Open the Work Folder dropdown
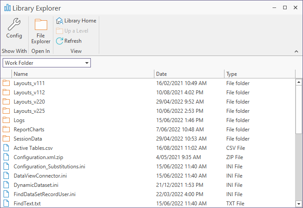Viewport: 303px width, 208px height. pos(47,63)
